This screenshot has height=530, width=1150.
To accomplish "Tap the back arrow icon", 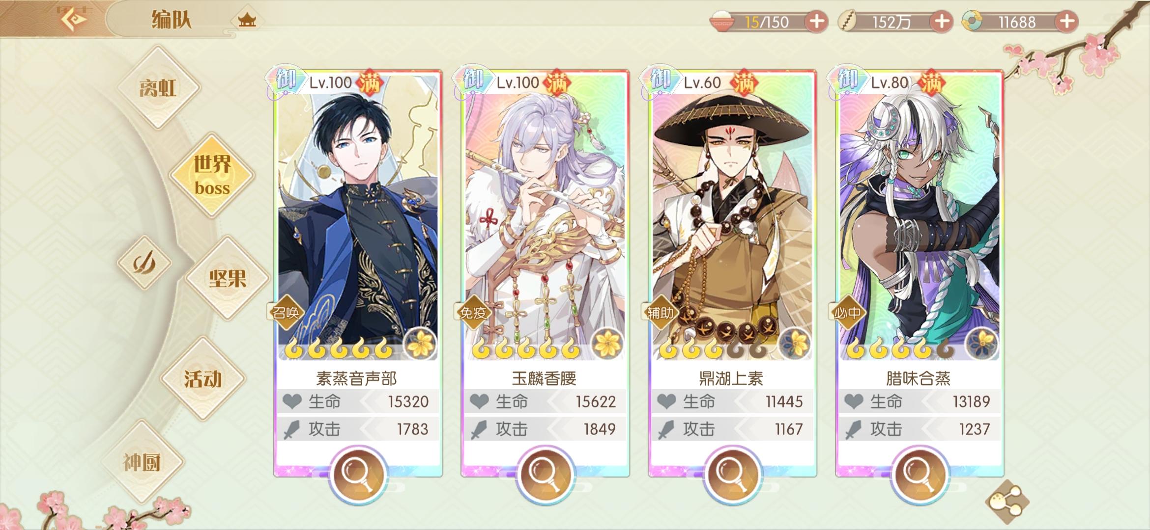I will point(74,19).
